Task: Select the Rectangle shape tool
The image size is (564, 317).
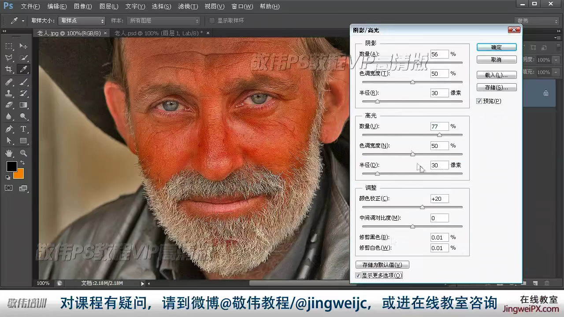Action: click(x=24, y=140)
